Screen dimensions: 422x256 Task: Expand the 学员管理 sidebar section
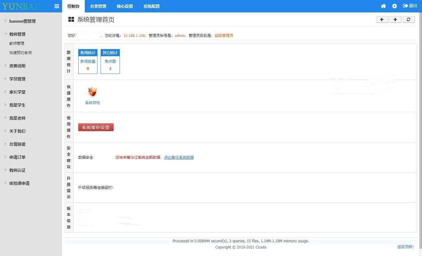pyautogui.click(x=17, y=79)
